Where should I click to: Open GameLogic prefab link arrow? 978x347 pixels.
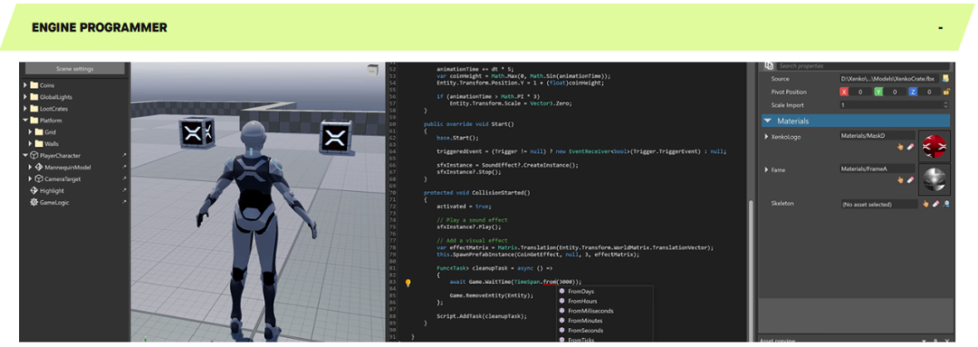[124, 202]
